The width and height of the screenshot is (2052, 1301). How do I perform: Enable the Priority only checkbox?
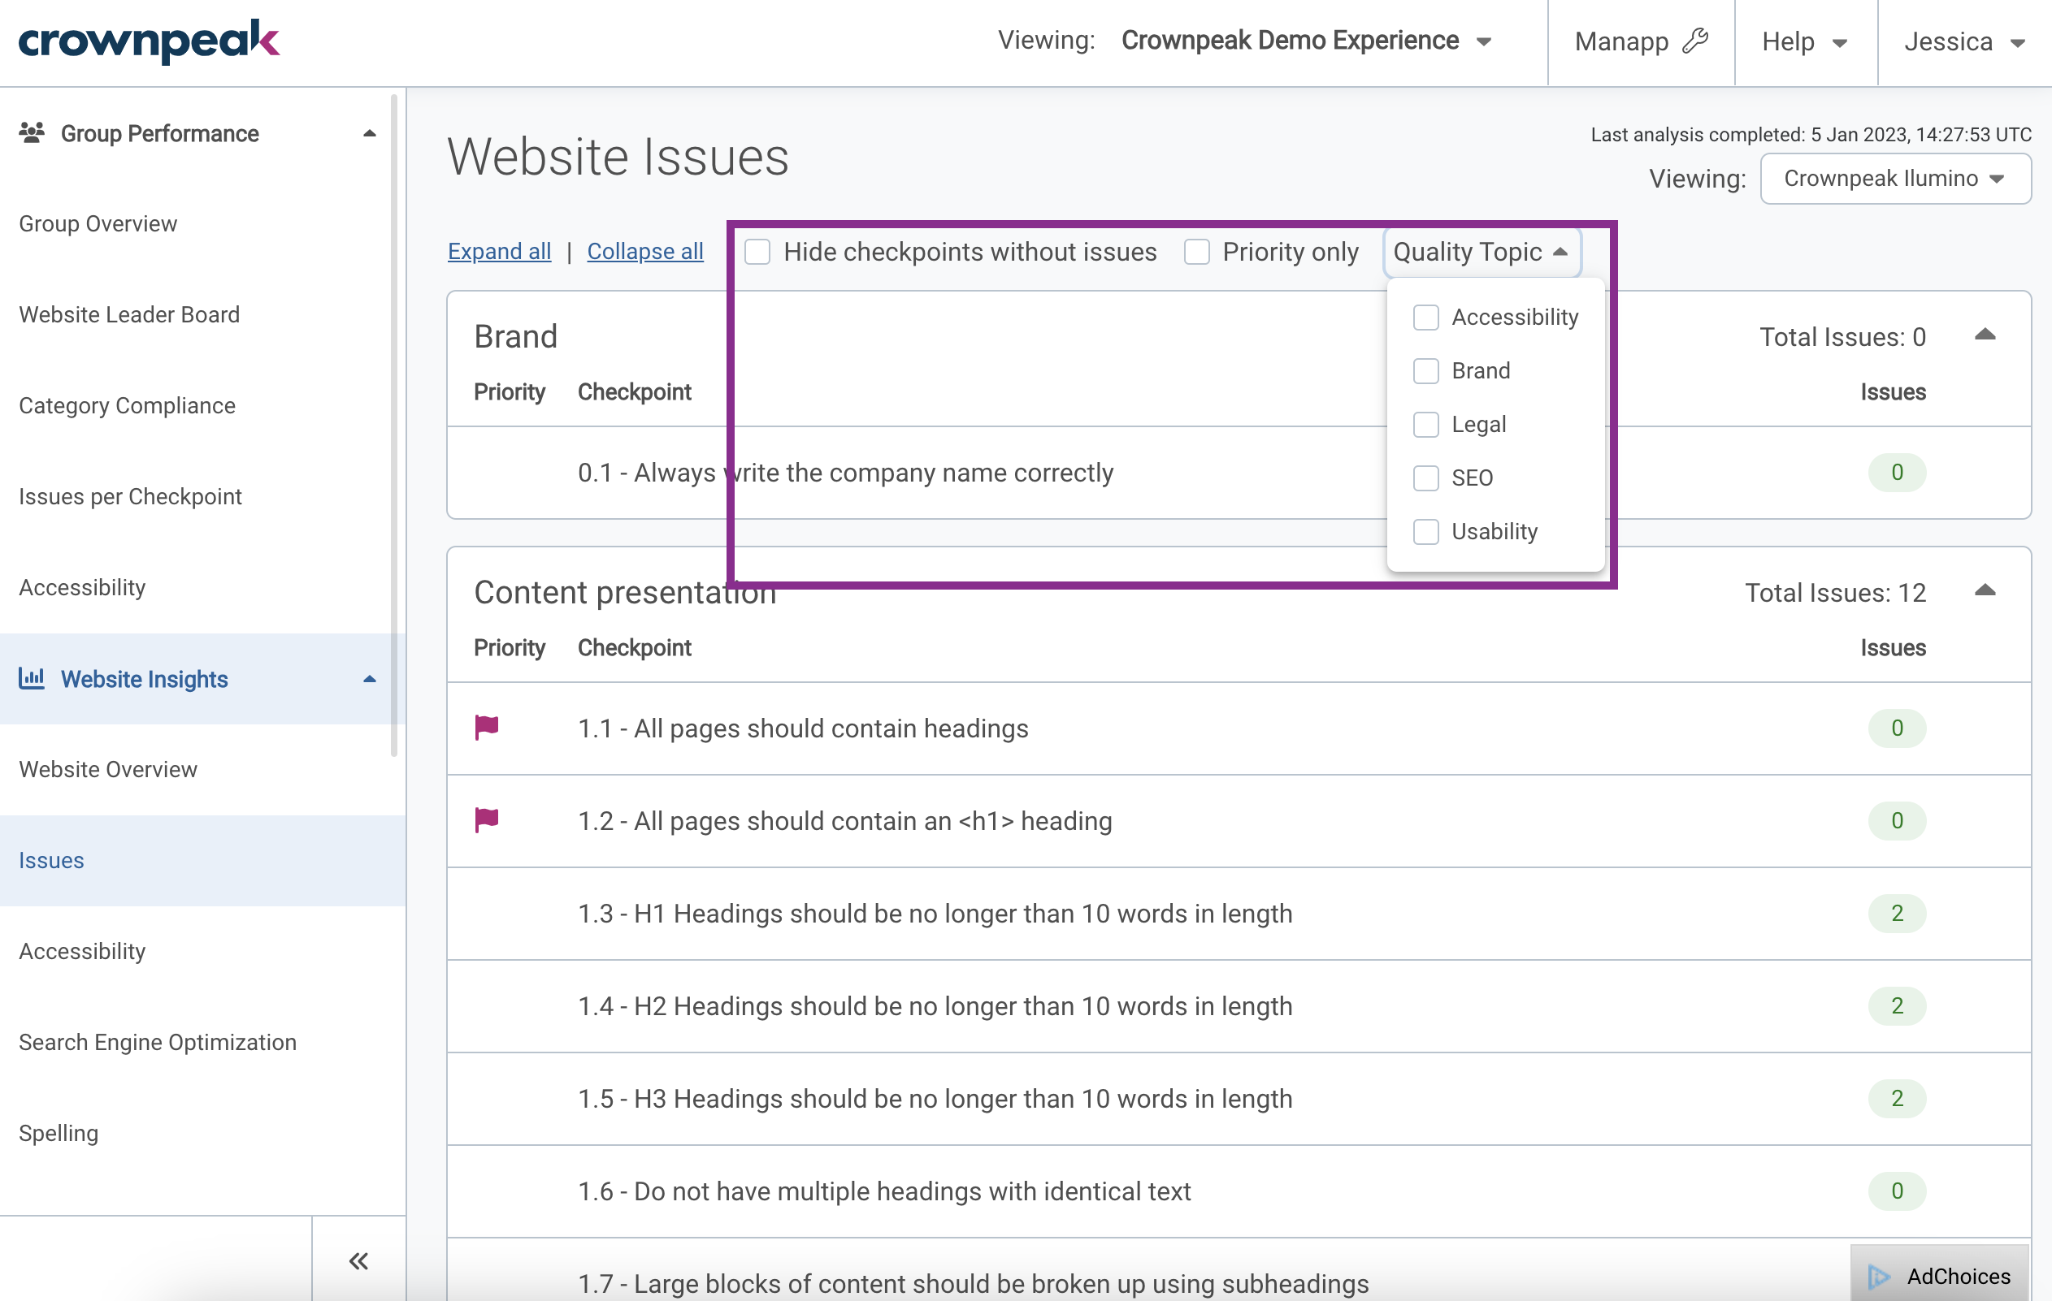(1197, 252)
